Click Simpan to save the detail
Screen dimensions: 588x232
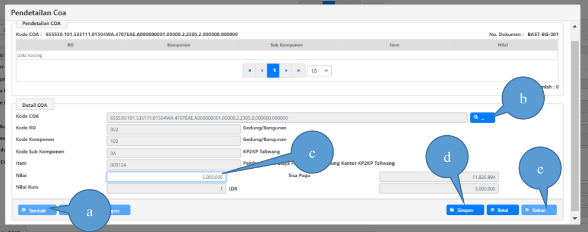pyautogui.click(x=466, y=210)
